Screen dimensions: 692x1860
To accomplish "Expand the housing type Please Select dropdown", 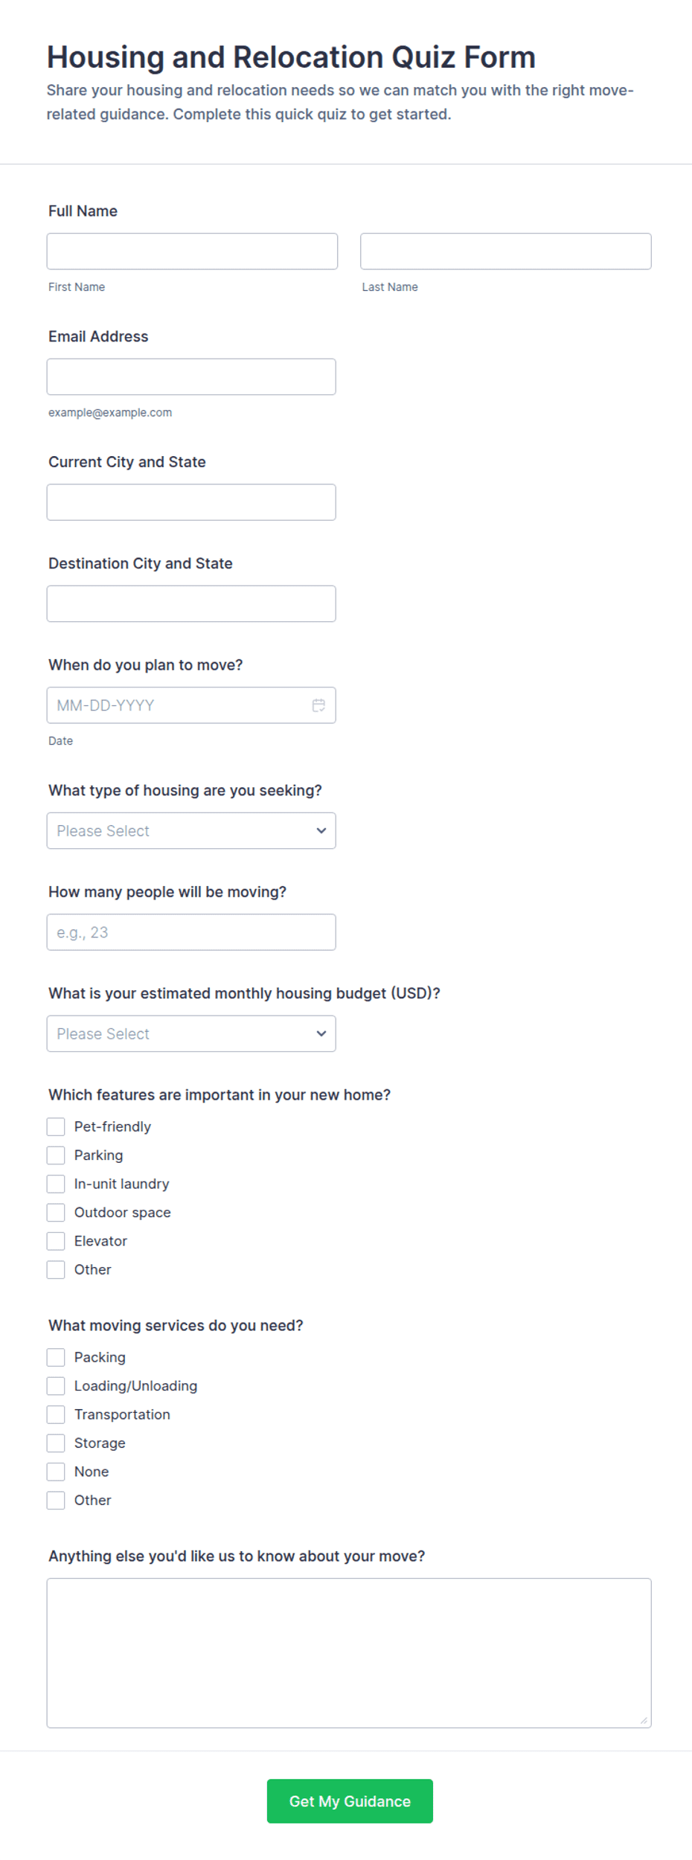I will 191,830.
